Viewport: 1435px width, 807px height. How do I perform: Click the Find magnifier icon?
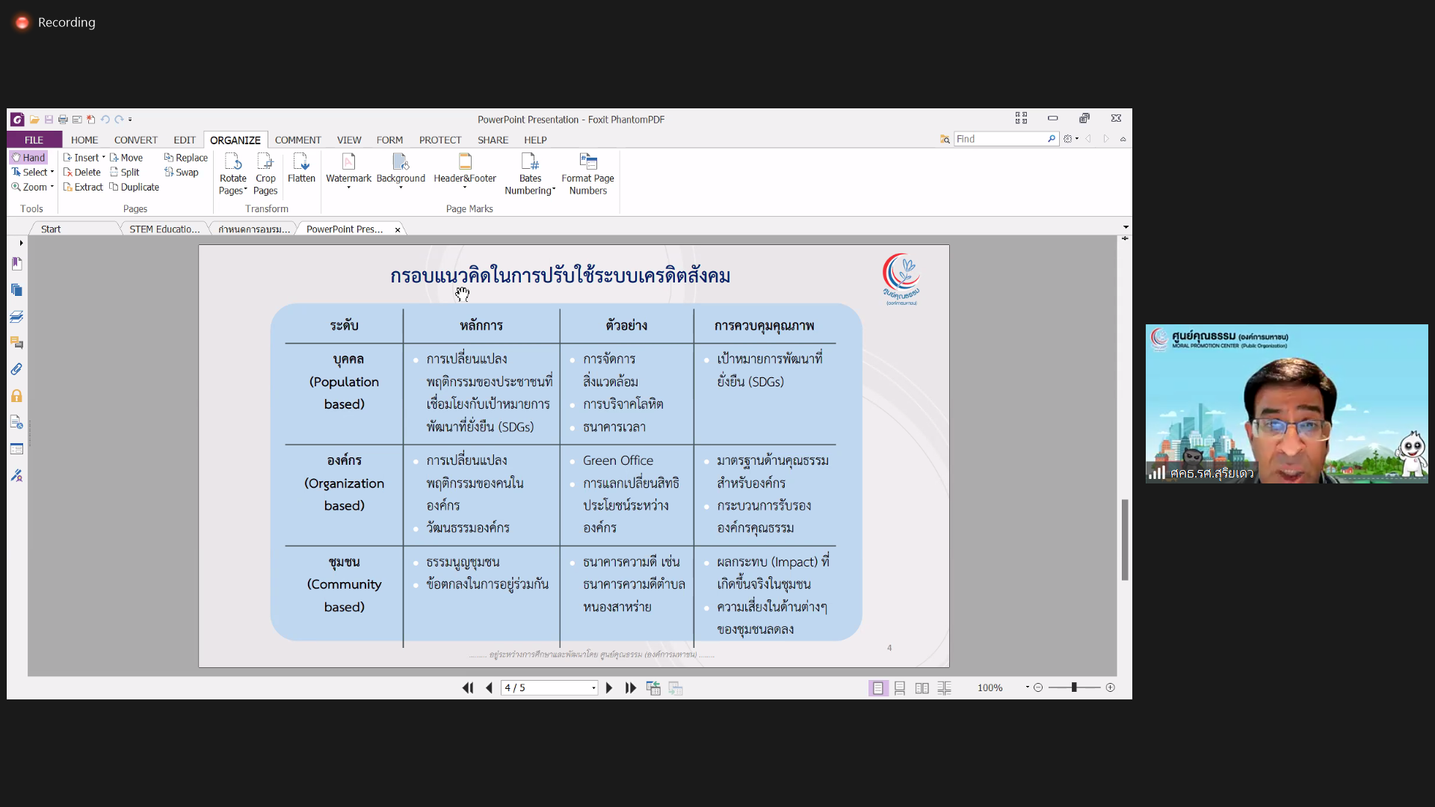click(x=1052, y=139)
